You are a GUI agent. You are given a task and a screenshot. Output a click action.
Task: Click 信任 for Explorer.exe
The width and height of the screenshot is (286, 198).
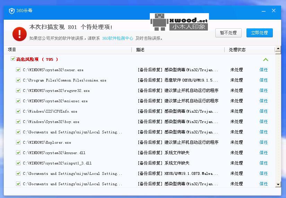pyautogui.click(x=263, y=142)
